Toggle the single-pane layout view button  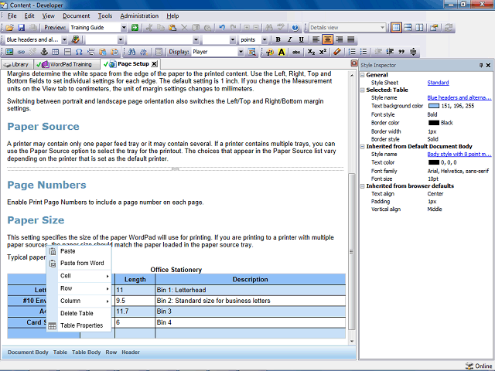(396, 28)
